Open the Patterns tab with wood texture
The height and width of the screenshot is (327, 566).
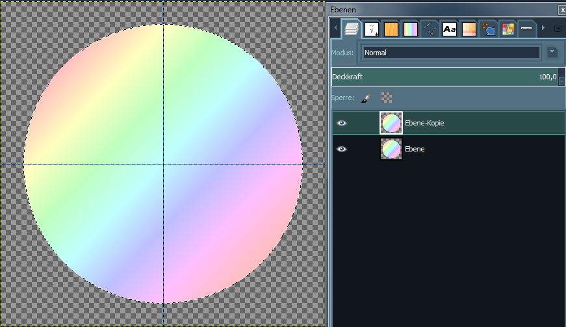pyautogui.click(x=391, y=29)
